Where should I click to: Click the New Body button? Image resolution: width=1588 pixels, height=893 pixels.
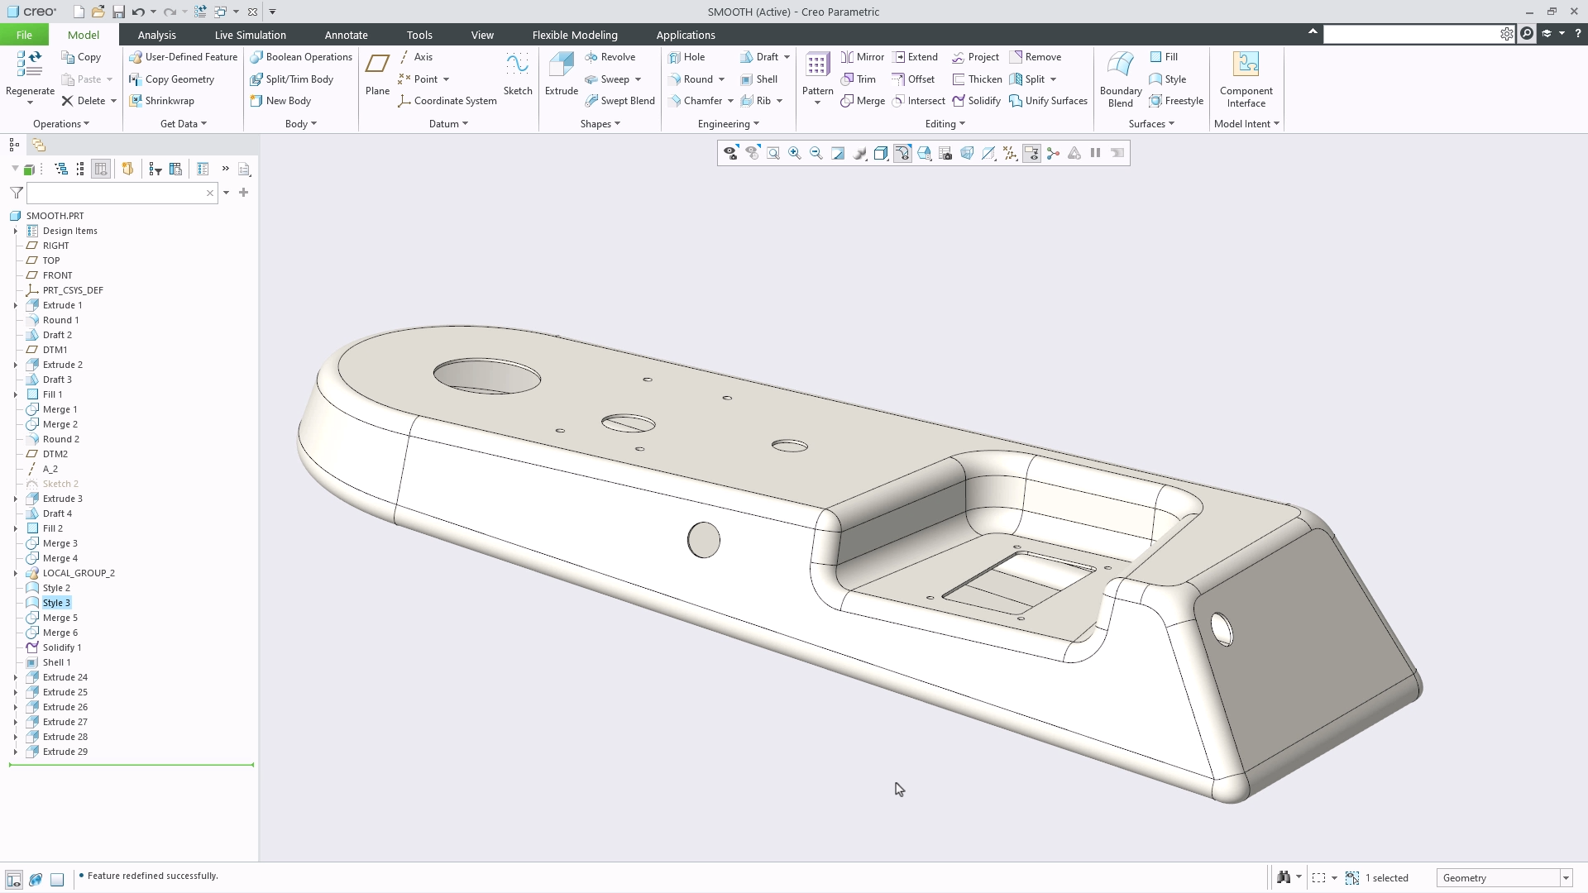coord(280,101)
